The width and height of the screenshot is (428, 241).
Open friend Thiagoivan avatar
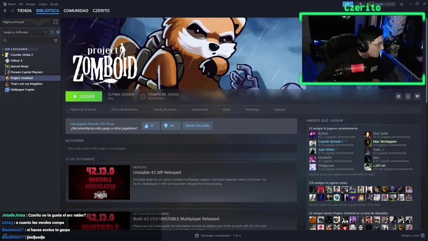pos(313,167)
